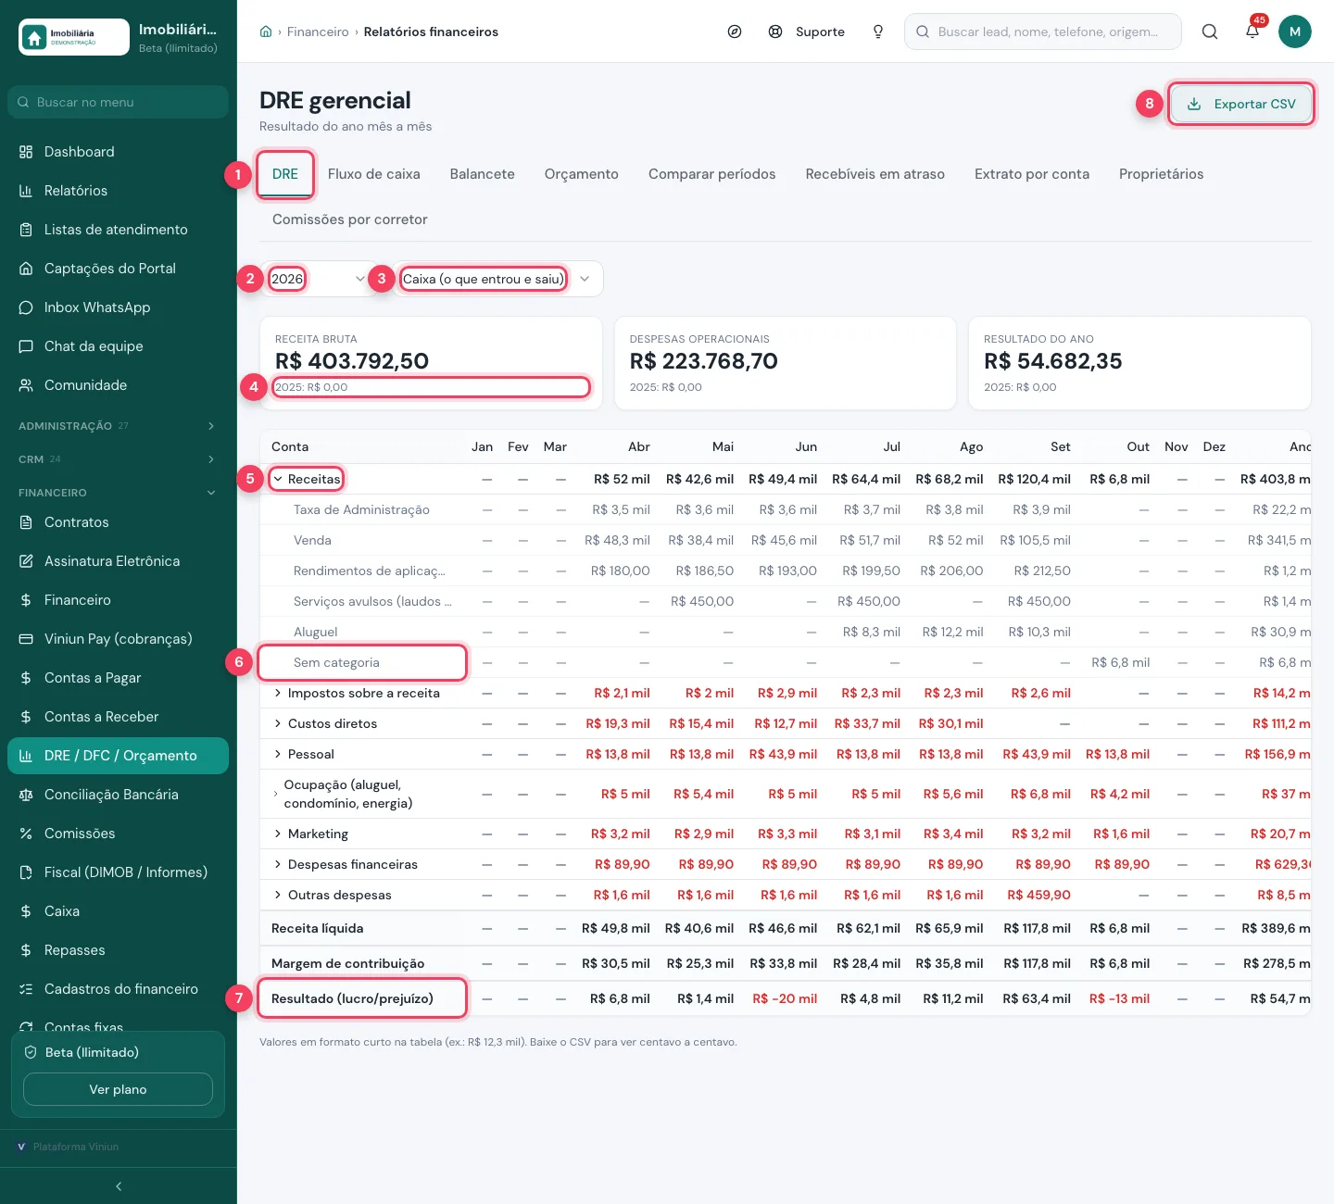Click the Ver plano button
This screenshot has width=1334, height=1204.
(118, 1089)
